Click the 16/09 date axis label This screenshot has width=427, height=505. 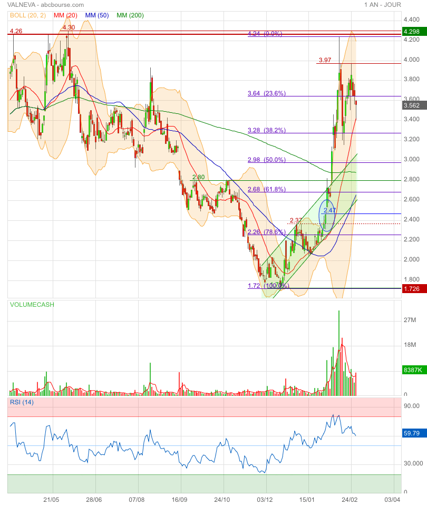(x=179, y=500)
